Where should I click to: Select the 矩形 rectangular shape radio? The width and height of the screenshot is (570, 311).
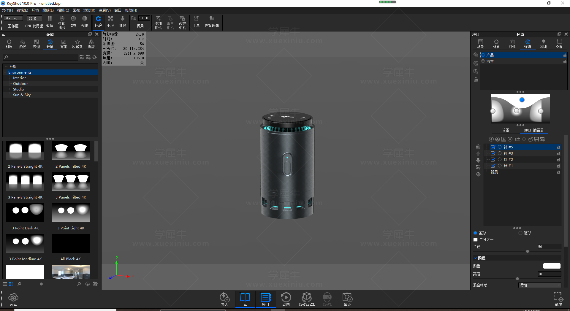click(x=520, y=233)
